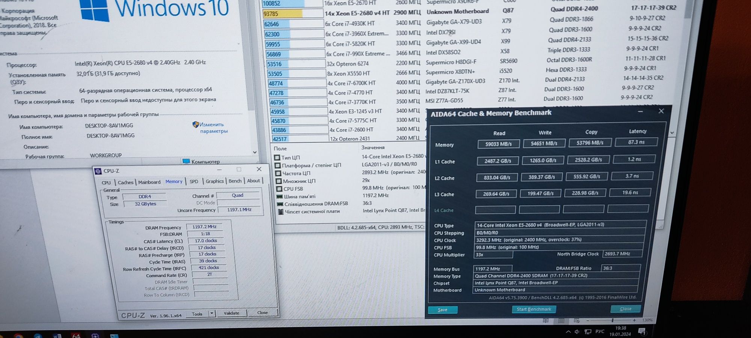Open the Word taskbar icon
This screenshot has width=751, height=338.
[57, 336]
